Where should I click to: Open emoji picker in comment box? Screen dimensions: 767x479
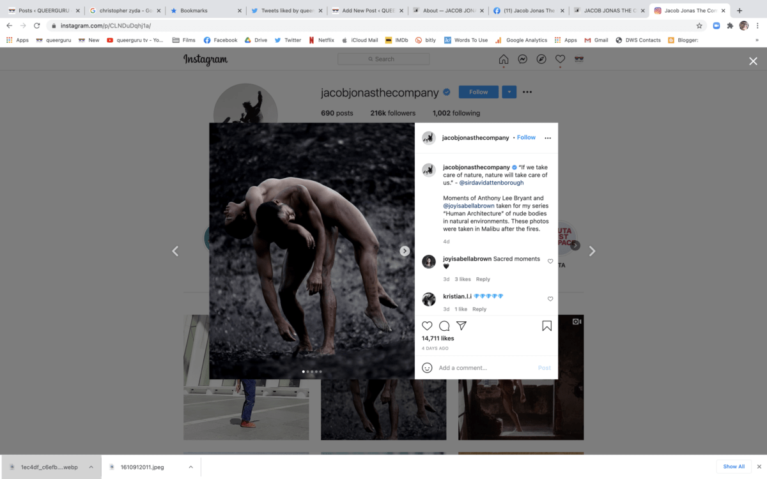(x=427, y=368)
